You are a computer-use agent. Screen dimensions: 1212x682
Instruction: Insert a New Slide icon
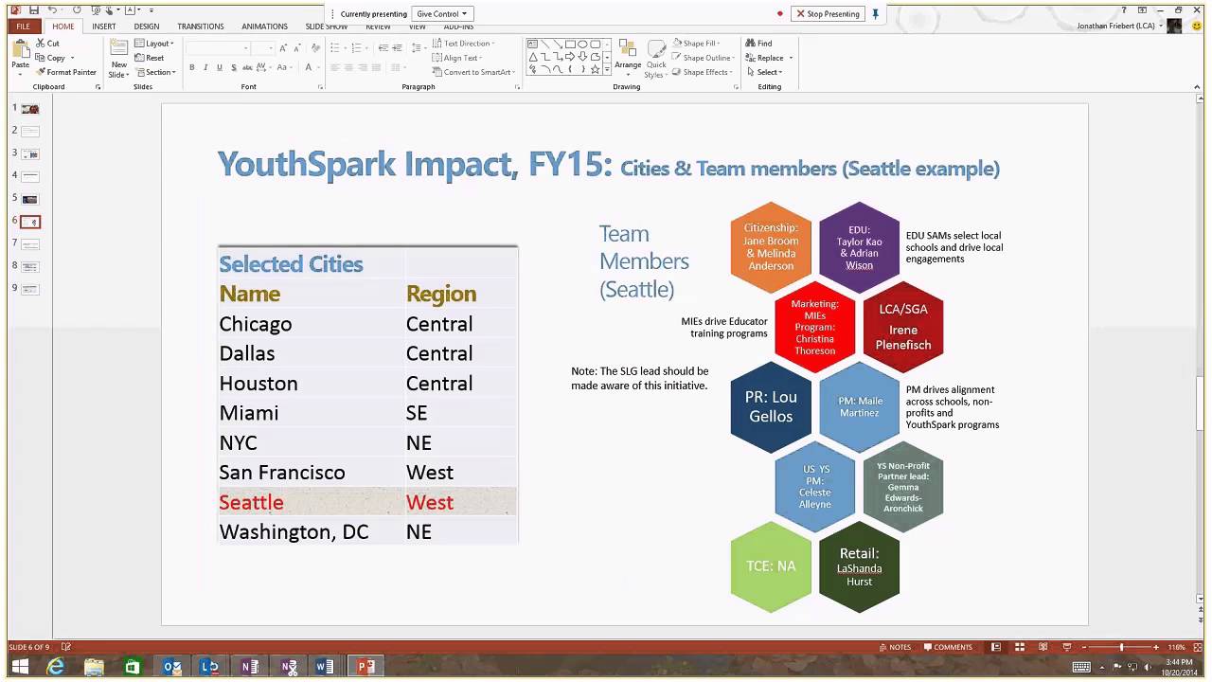pyautogui.click(x=118, y=49)
